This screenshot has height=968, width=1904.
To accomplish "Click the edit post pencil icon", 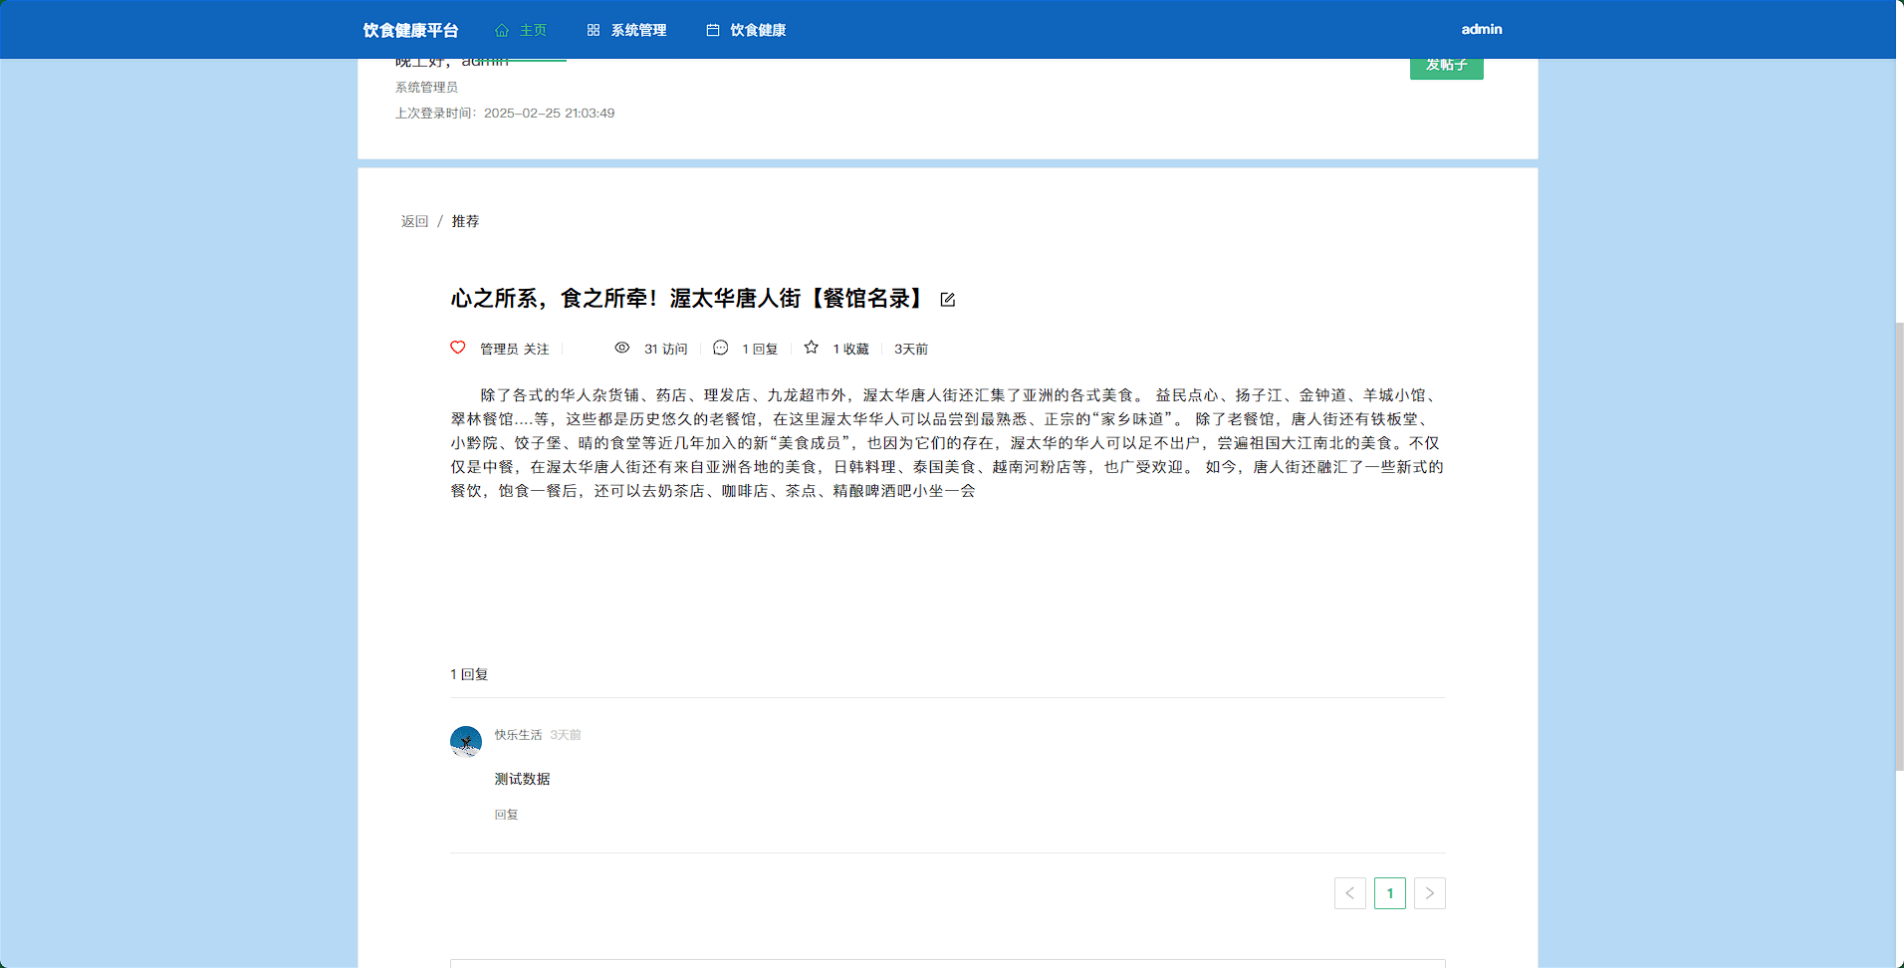I will point(947,300).
